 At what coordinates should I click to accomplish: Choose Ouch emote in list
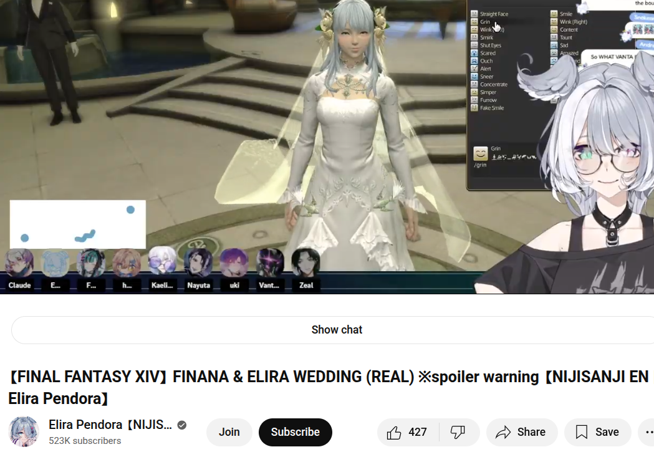(482, 61)
